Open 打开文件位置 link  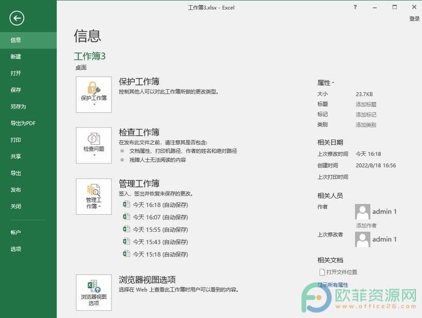[342, 272]
